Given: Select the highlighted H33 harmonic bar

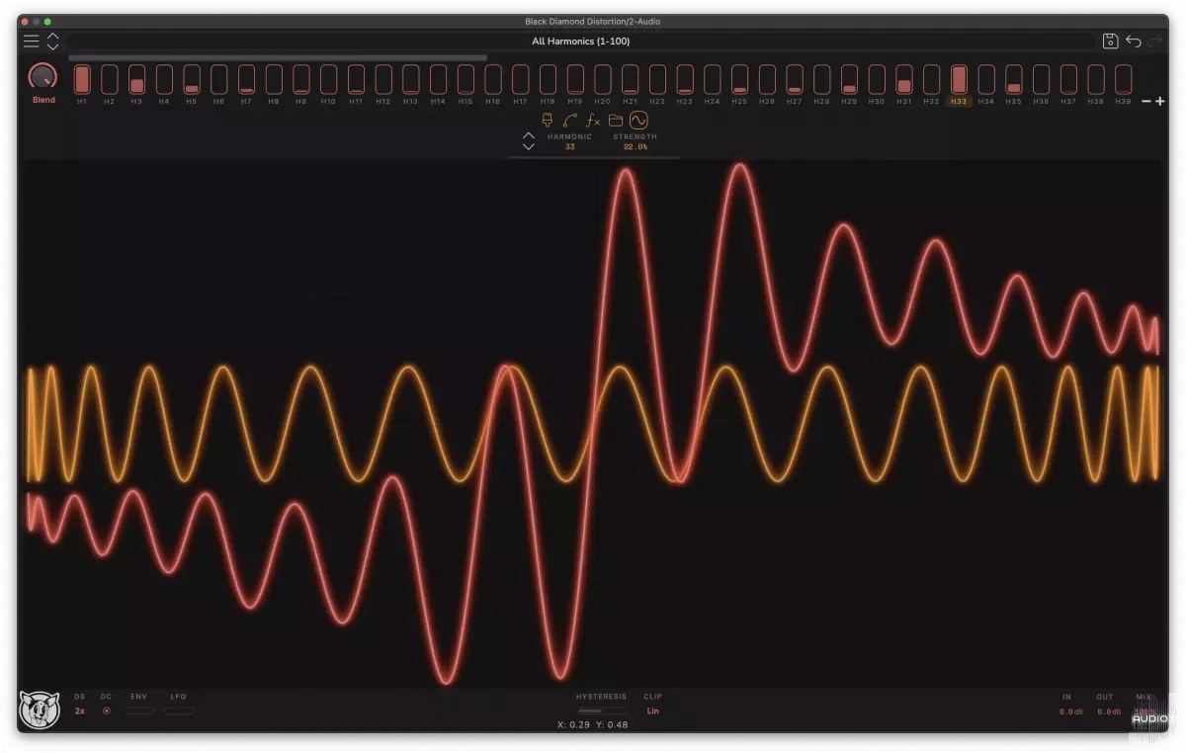Looking at the screenshot, I should click(x=959, y=79).
